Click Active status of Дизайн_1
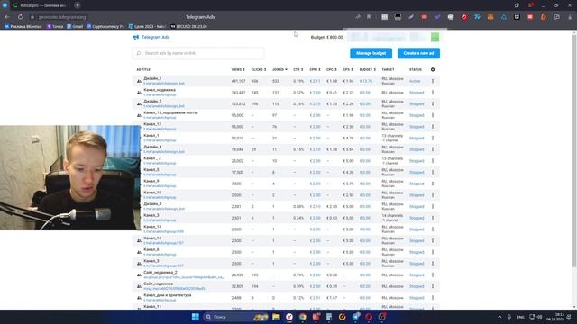Image resolution: width=577 pixels, height=324 pixels. click(x=415, y=81)
